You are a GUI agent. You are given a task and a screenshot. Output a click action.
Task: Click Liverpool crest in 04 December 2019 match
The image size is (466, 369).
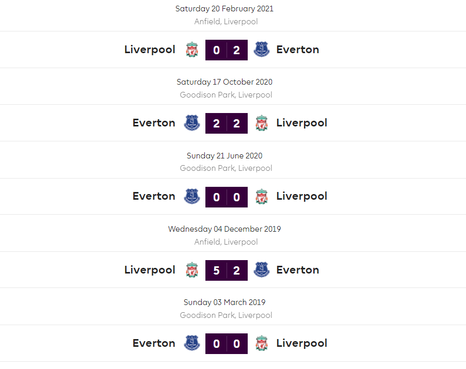pyautogui.click(x=192, y=270)
